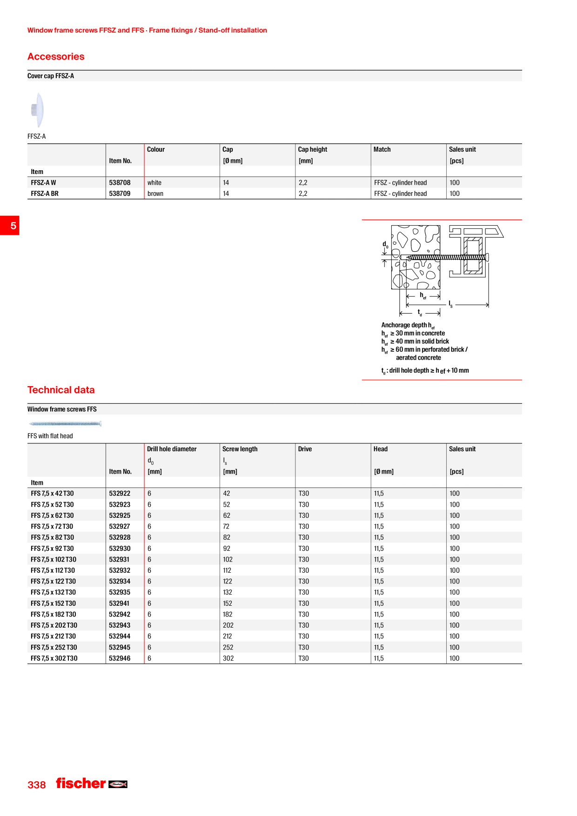Click 'FFS 7,5 x 302 T30' item
The image size is (577, 816).
tap(54, 658)
